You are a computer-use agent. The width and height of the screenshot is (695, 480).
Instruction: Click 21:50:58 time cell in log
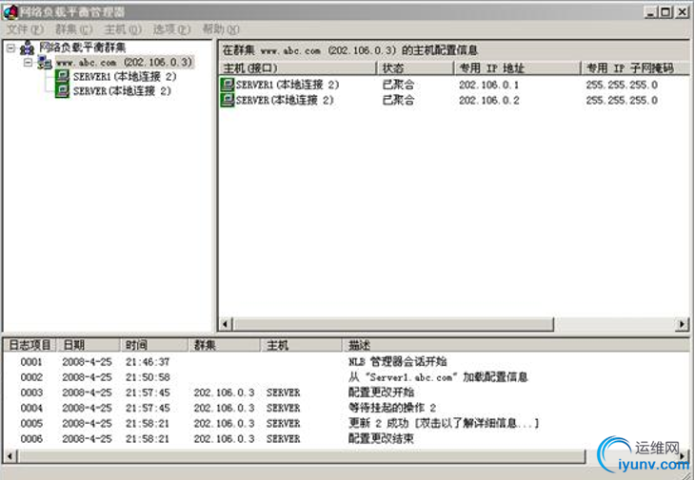click(148, 377)
